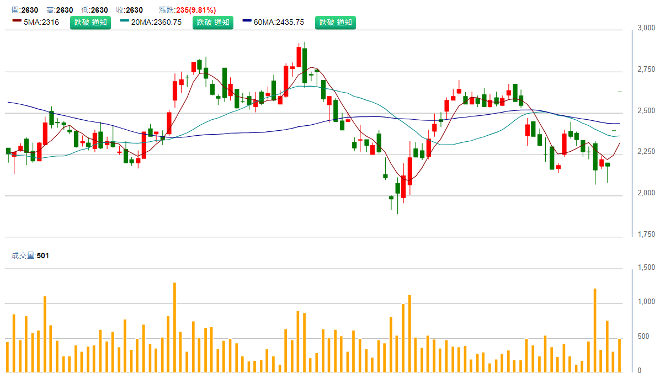Image resolution: width=660 pixels, height=378 pixels.
Task: Click 跌破 通知 button next to 5MA
Action: [x=90, y=22]
